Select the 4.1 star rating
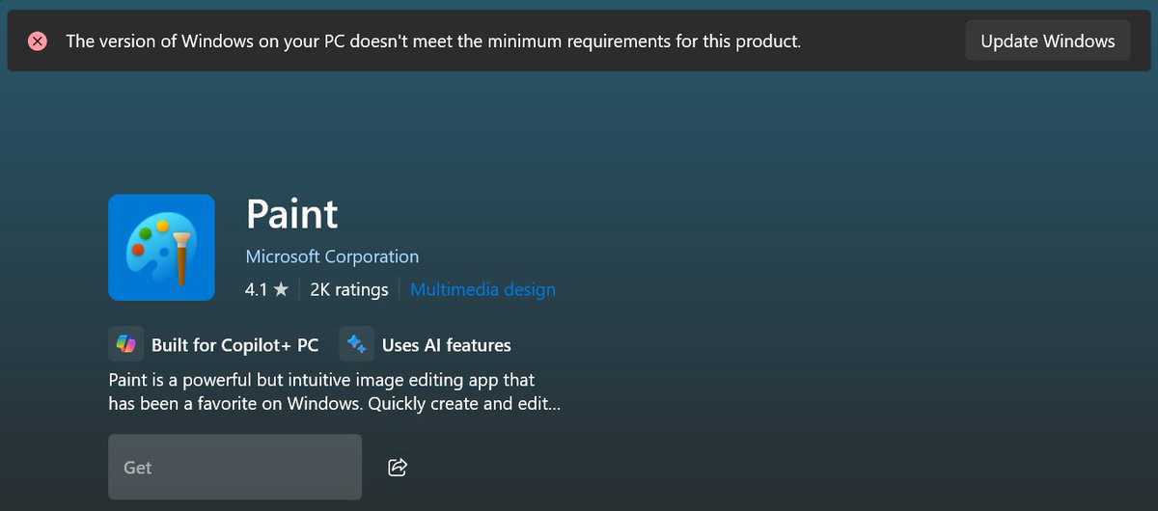The height and width of the screenshot is (511, 1158). pyautogui.click(x=267, y=289)
